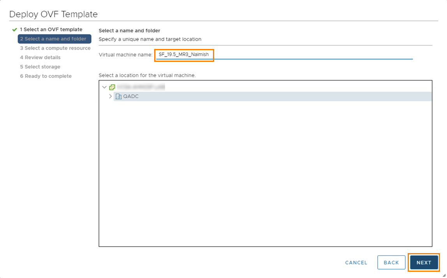This screenshot has width=447, height=278.
Task: Switch to "3 Select a compute resource" step
Action: tap(55, 48)
